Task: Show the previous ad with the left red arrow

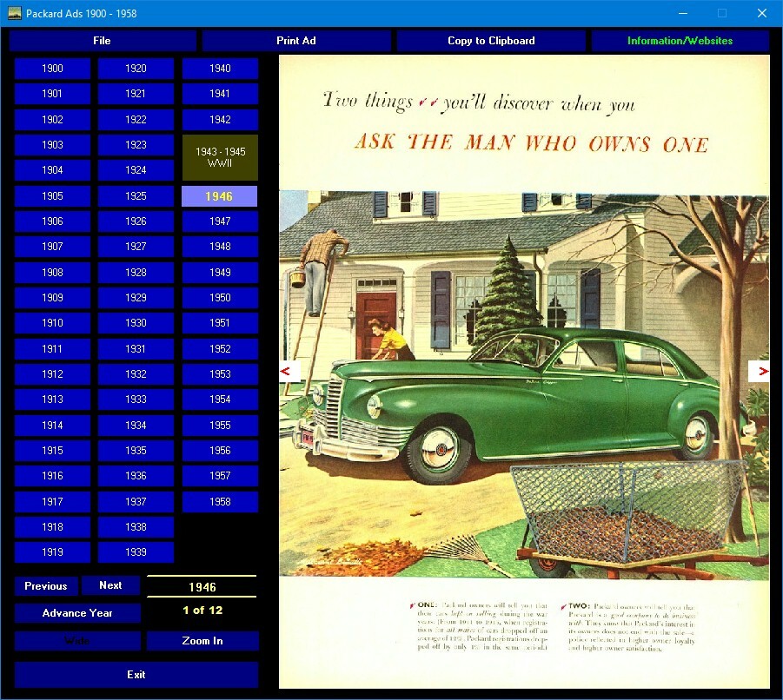Action: point(289,371)
